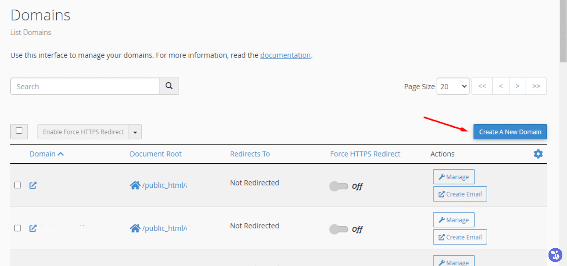Click Create Email for second domain
Image resolution: width=567 pixels, height=266 pixels.
460,237
